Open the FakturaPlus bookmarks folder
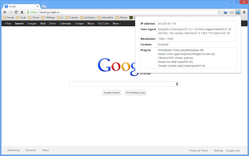The height and width of the screenshot is (156, 249). 105,18
